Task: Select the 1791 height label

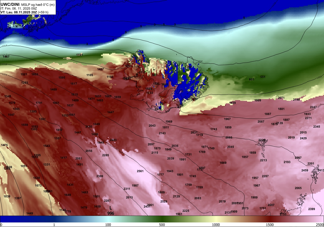Action: (x=39, y=103)
